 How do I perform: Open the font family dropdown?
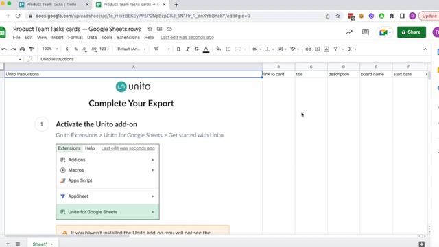(x=131, y=49)
